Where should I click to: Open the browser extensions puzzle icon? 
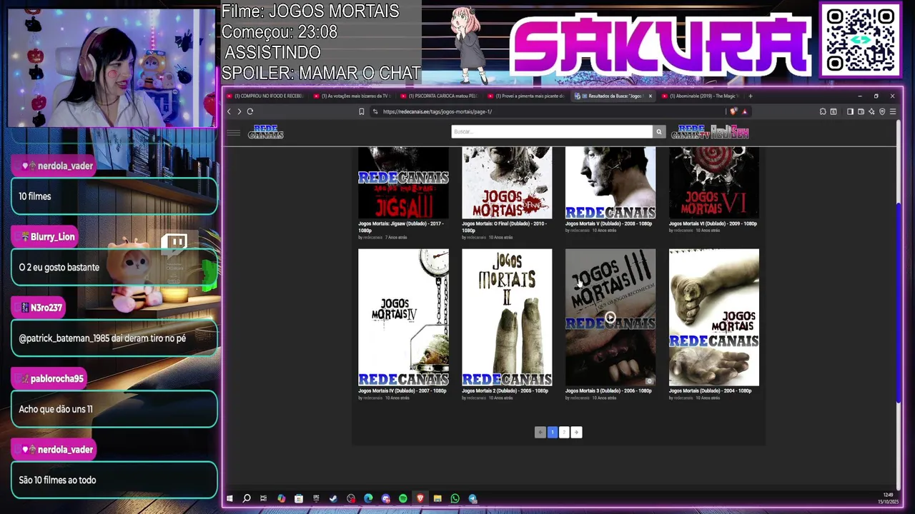tap(823, 111)
